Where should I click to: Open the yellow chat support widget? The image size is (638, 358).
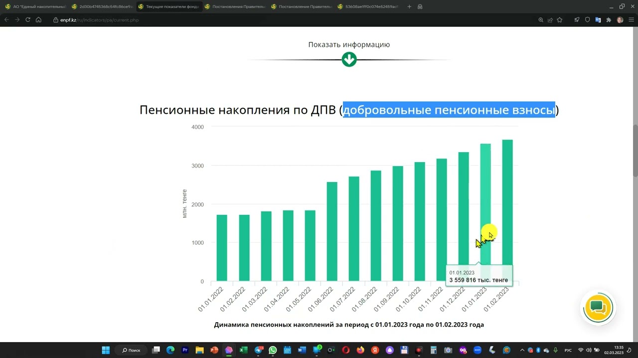coord(598,308)
